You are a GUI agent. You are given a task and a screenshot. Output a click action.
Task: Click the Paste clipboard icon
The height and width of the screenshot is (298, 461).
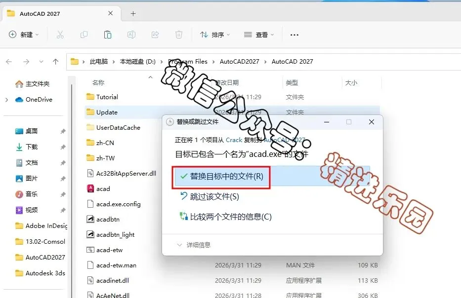click(108, 35)
